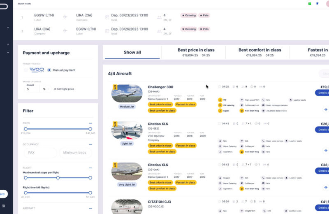This screenshot has height=214, width=329.
Task: Click the maximum price slider handle
Action: [x=90, y=129]
